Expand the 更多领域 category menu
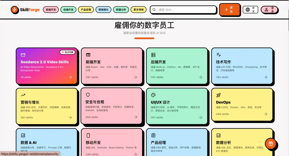Screen dimensions: 289x156 tap(138, 10)
